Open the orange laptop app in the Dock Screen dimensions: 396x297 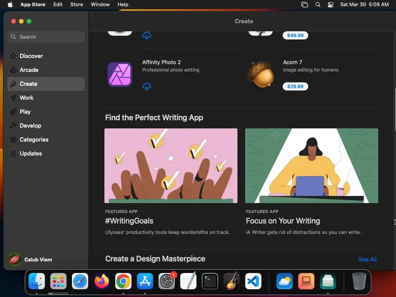pos(306,281)
